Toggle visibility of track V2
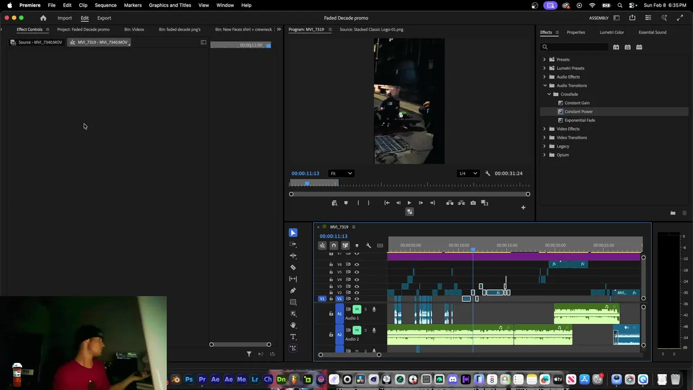 [x=356, y=293]
